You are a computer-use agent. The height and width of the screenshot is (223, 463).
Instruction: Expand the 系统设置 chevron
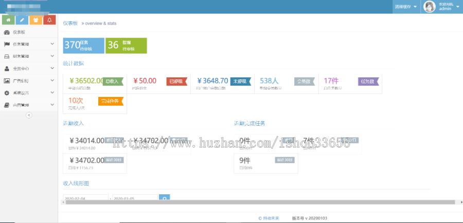[52, 92]
